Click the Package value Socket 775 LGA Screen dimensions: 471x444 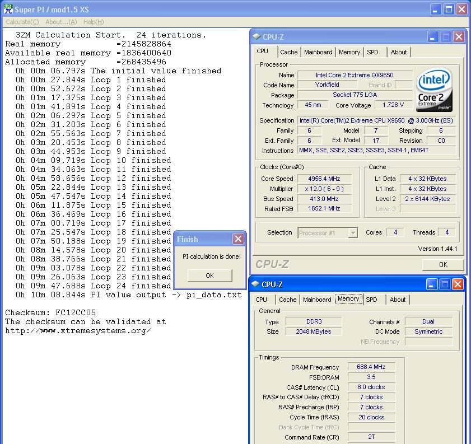[x=355, y=95]
